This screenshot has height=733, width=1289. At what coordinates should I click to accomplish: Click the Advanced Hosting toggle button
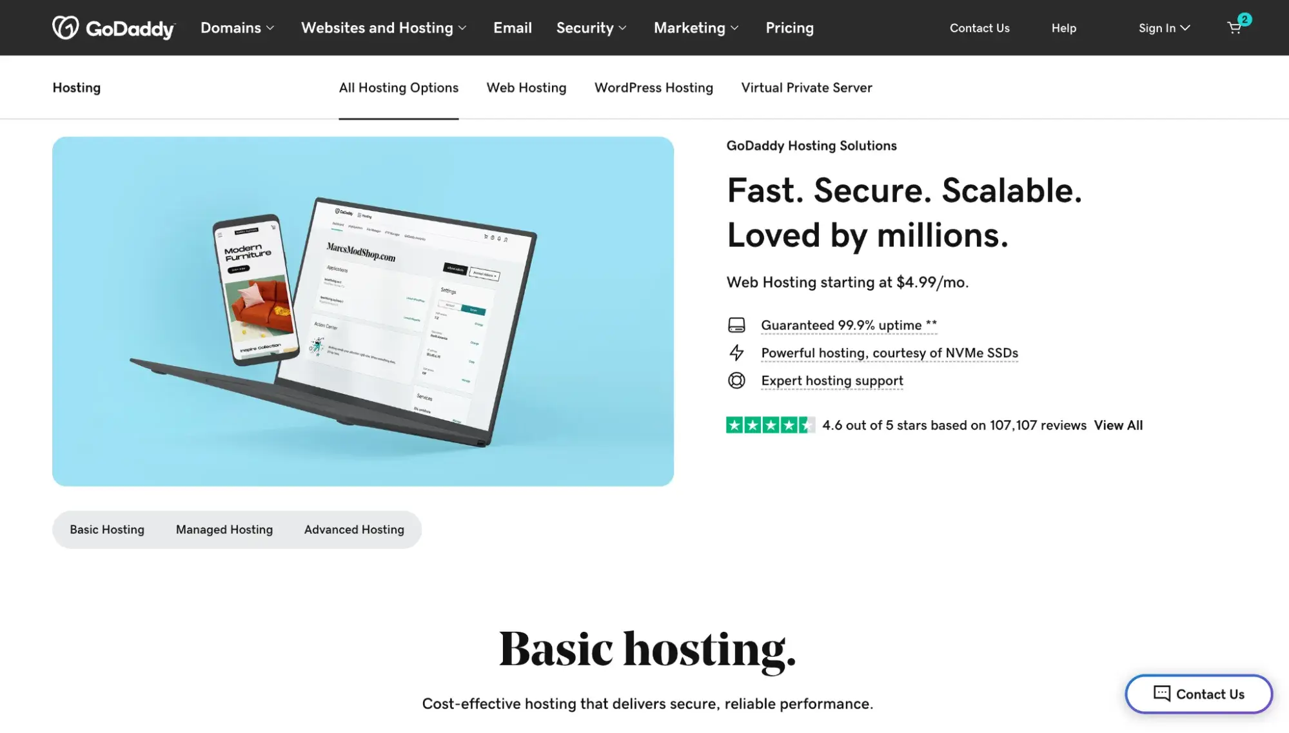coord(354,529)
